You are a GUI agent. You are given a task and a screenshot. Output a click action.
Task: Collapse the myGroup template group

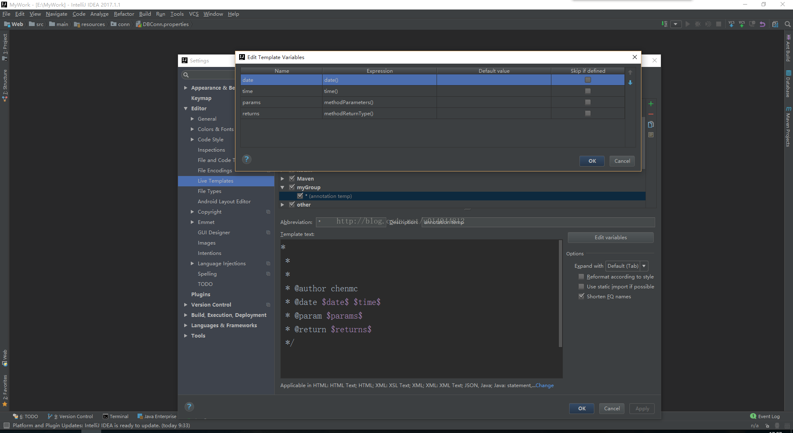pyautogui.click(x=283, y=188)
